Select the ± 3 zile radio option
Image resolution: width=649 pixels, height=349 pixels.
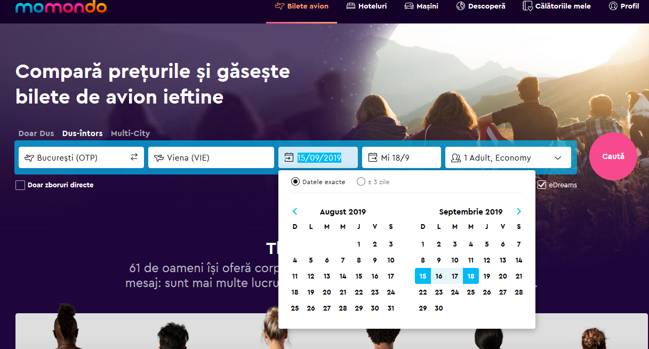(361, 182)
